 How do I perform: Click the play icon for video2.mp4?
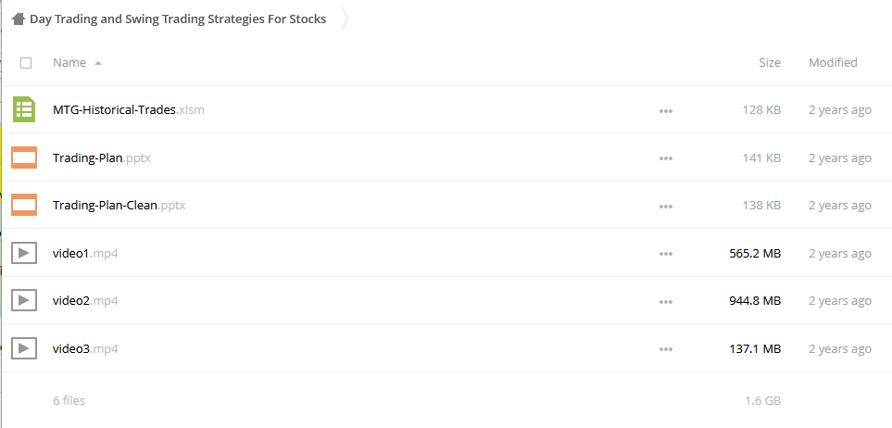pyautogui.click(x=24, y=300)
